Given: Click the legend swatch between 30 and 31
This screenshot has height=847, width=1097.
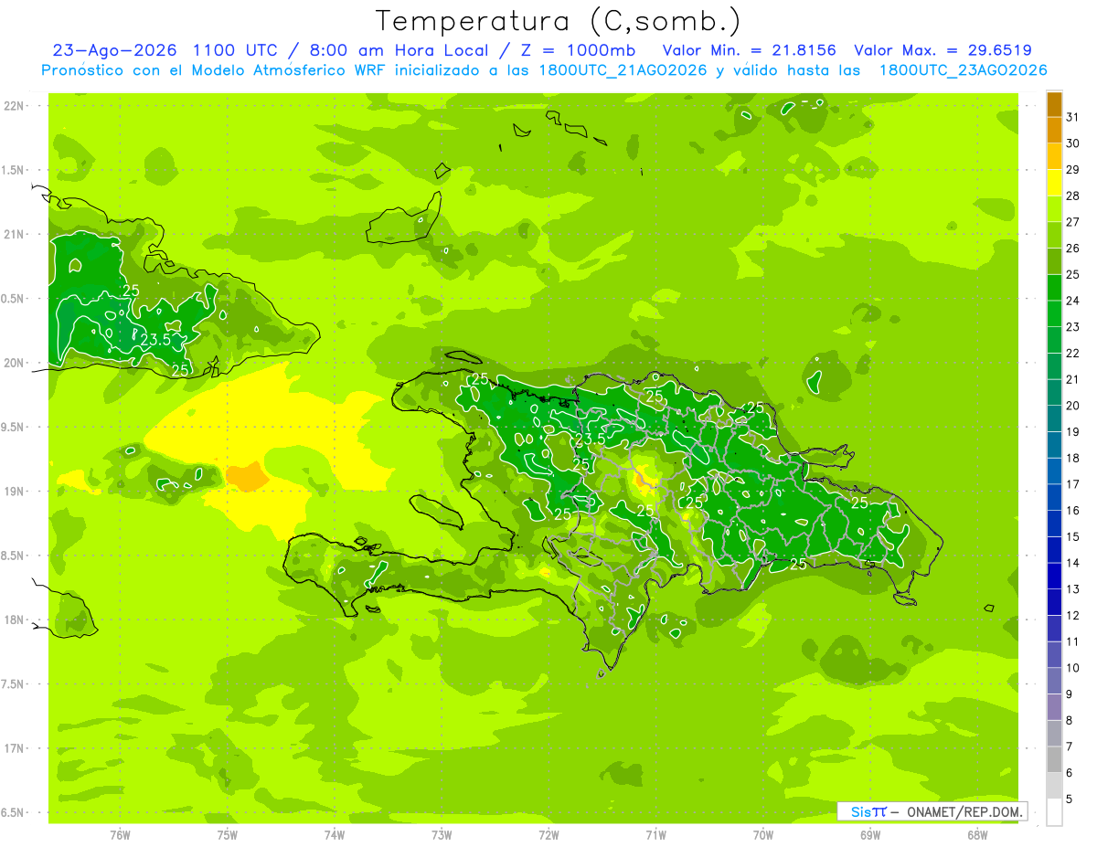Looking at the screenshot, I should (1054, 130).
